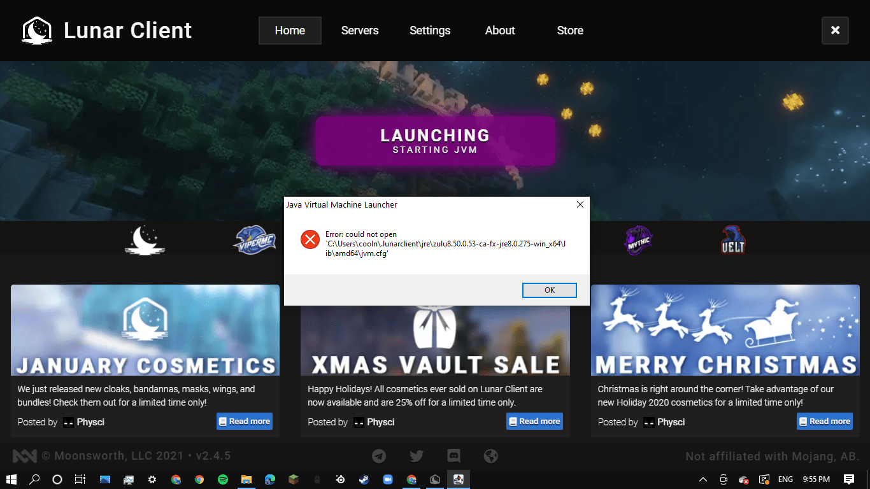
Task: Show hidden system tray icons
Action: 703,479
